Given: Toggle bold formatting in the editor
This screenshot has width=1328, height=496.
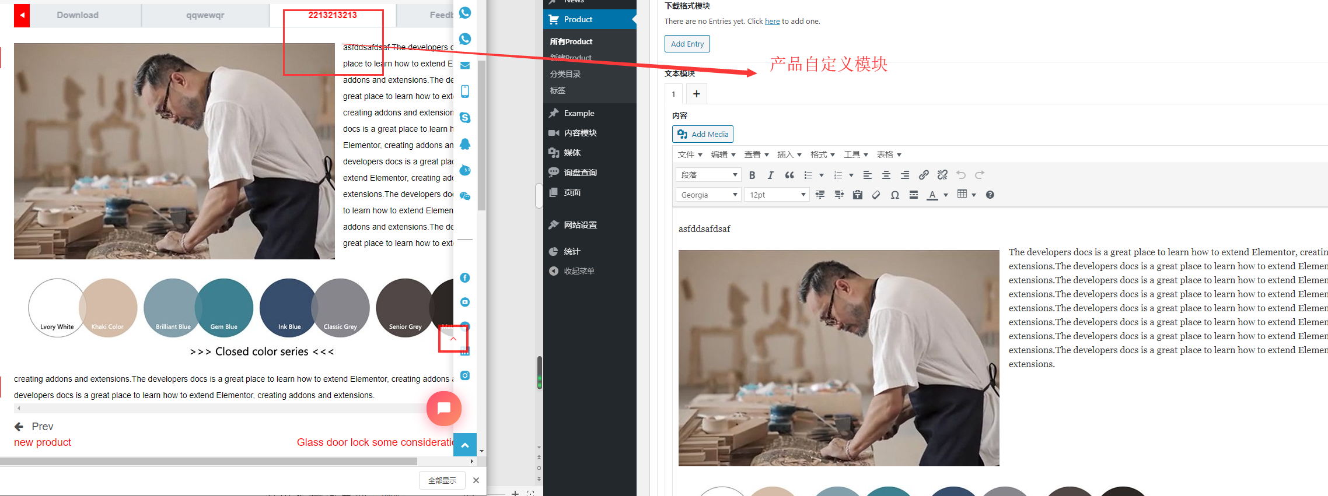Looking at the screenshot, I should click(752, 175).
